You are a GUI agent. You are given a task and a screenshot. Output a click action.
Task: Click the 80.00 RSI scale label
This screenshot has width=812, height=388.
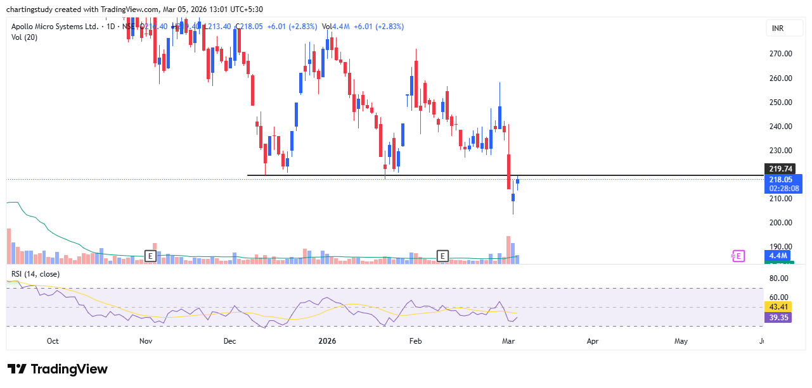[780, 278]
